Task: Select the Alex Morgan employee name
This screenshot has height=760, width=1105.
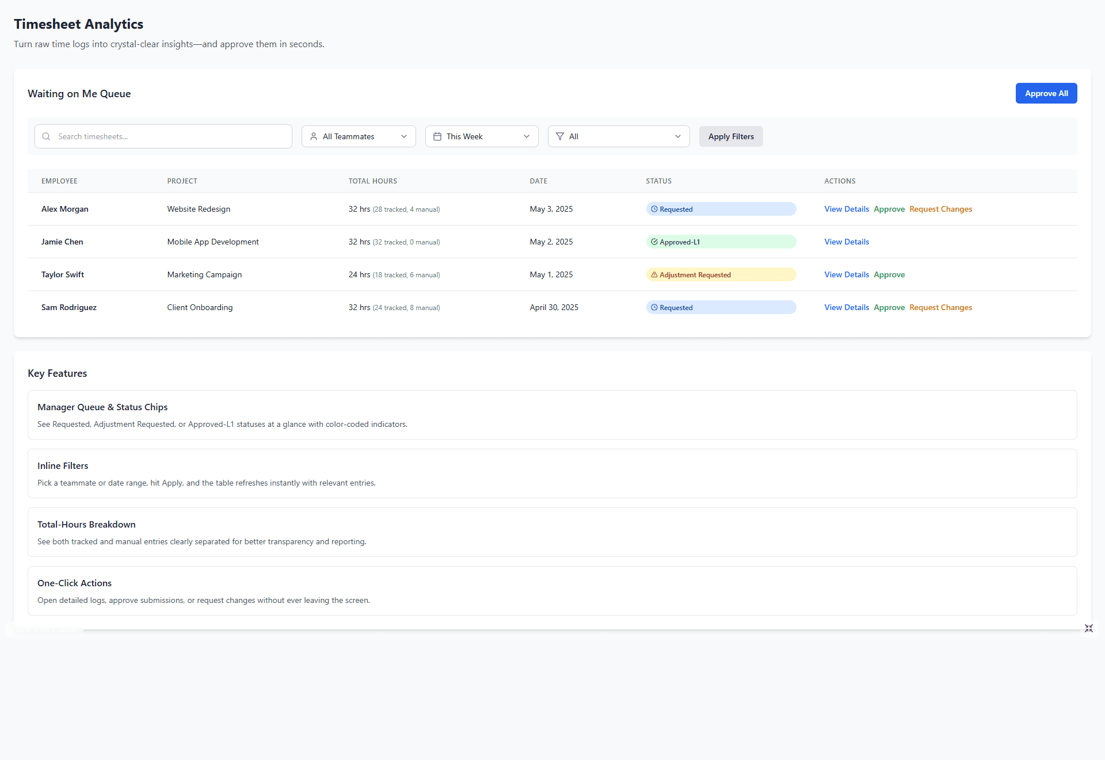Action: tap(65, 209)
